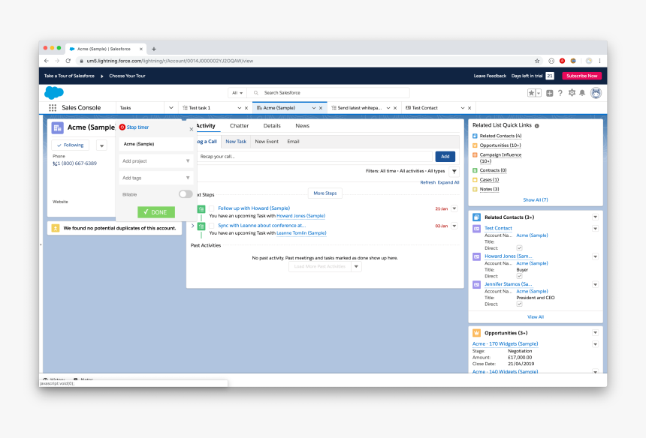Screen dimensions: 646x438
Task: Click the Add button for call recap
Action: (x=445, y=157)
